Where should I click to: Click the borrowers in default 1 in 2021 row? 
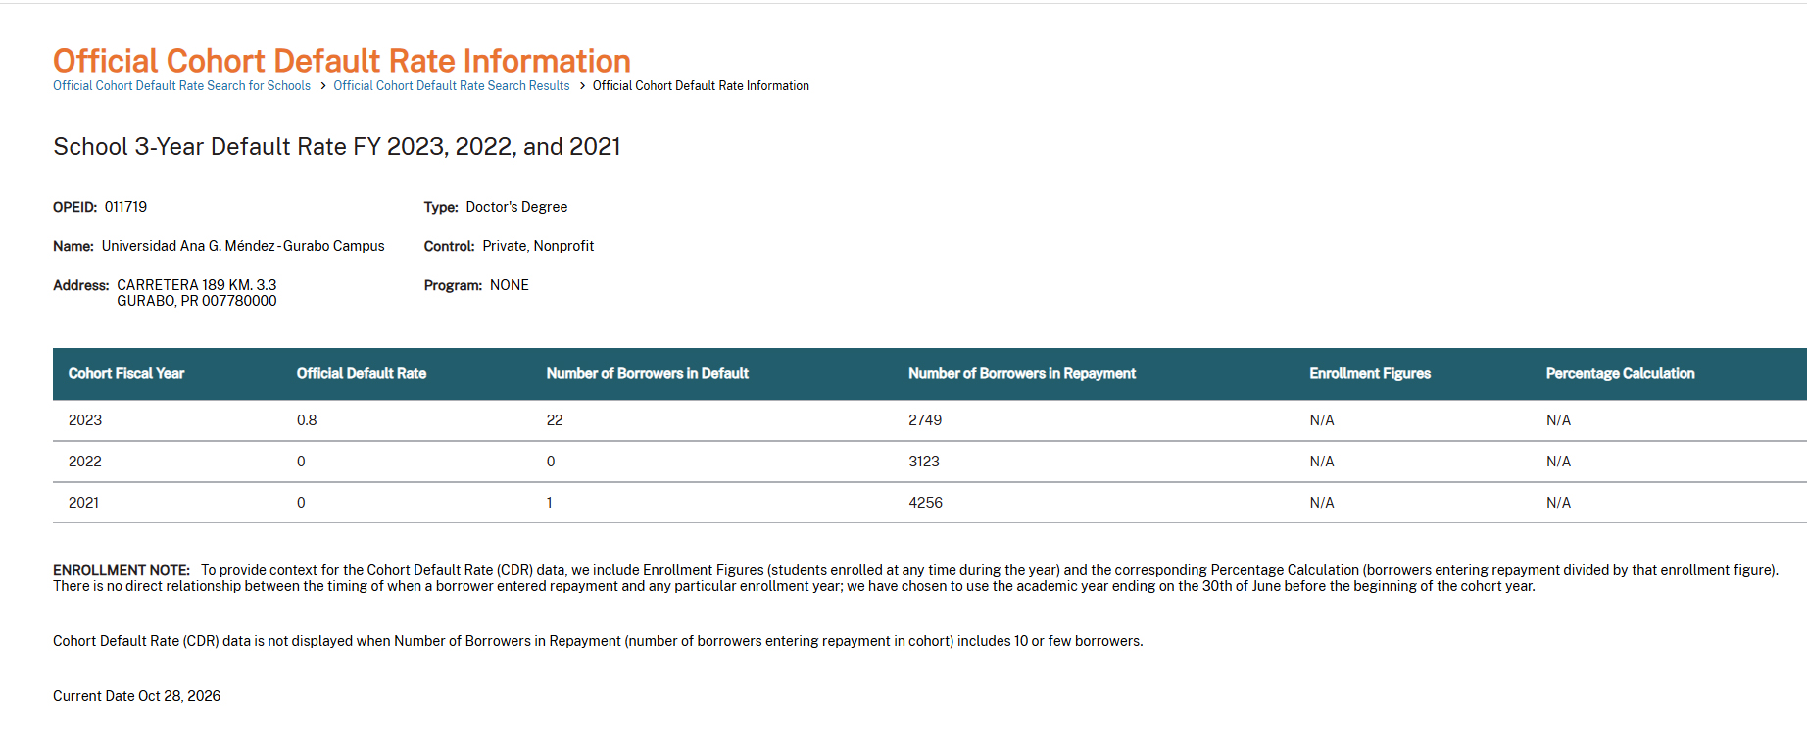coord(550,503)
